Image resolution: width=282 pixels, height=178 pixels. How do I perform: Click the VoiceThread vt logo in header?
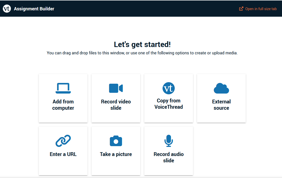[x=7, y=9]
